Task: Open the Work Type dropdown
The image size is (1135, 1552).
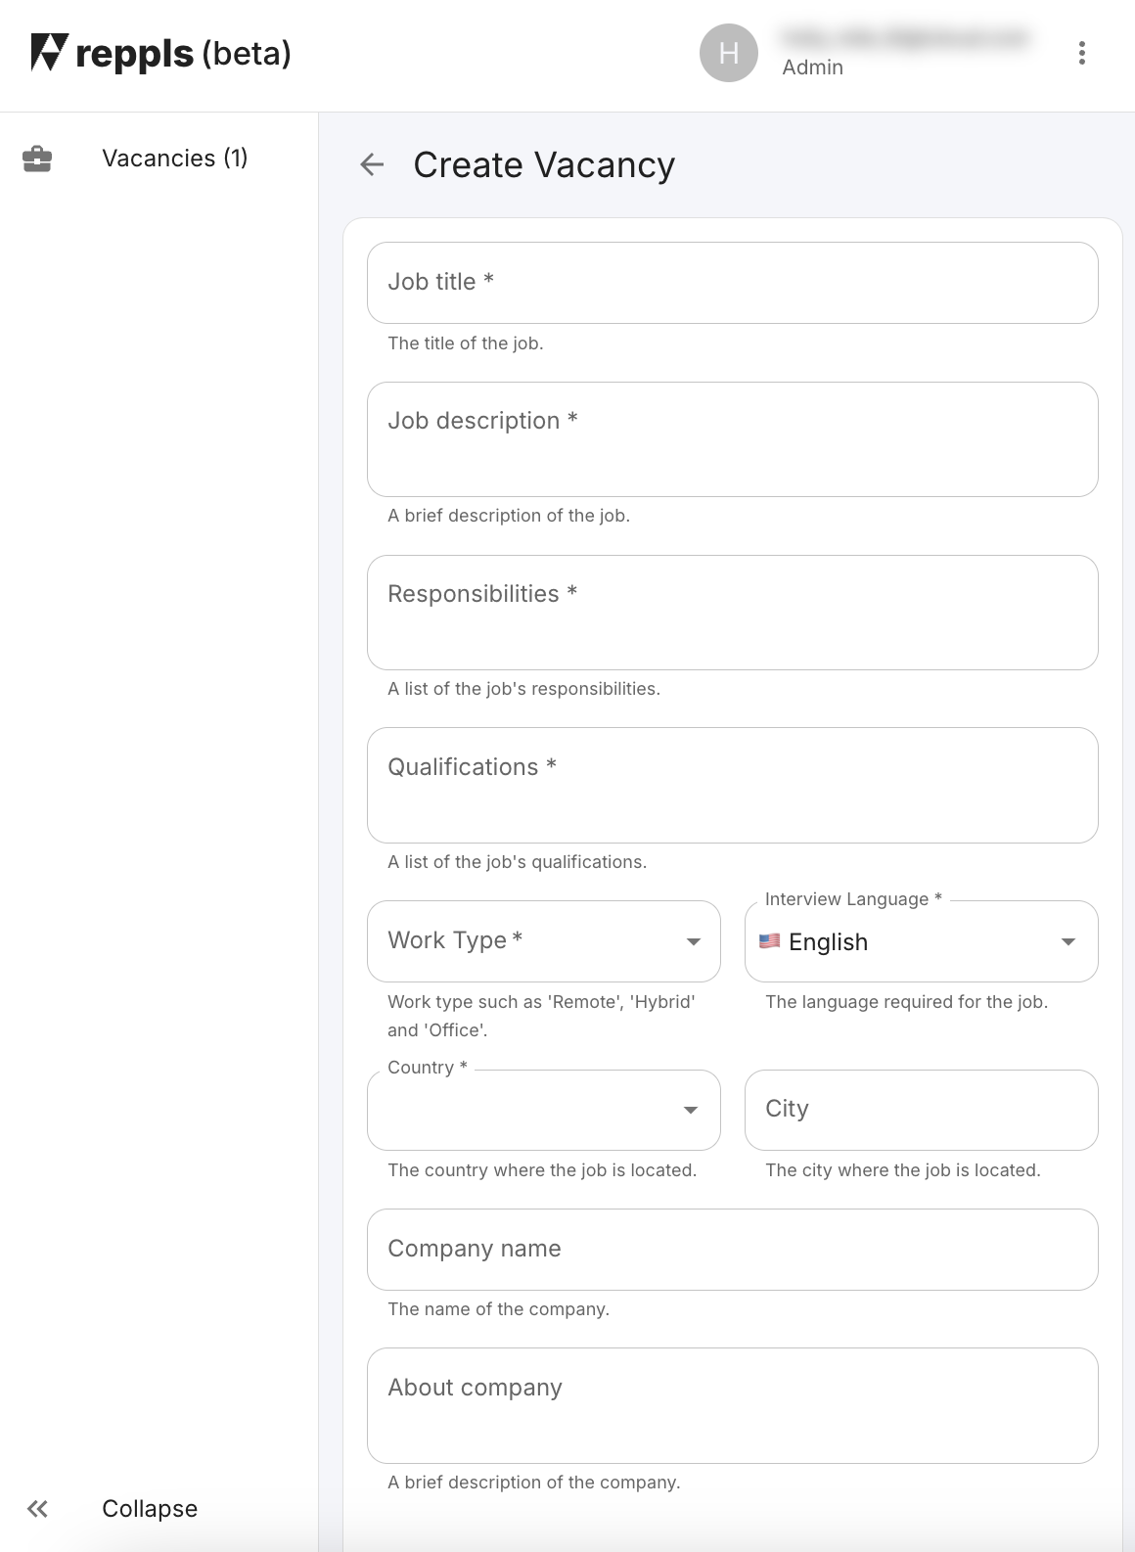Action: tap(543, 941)
